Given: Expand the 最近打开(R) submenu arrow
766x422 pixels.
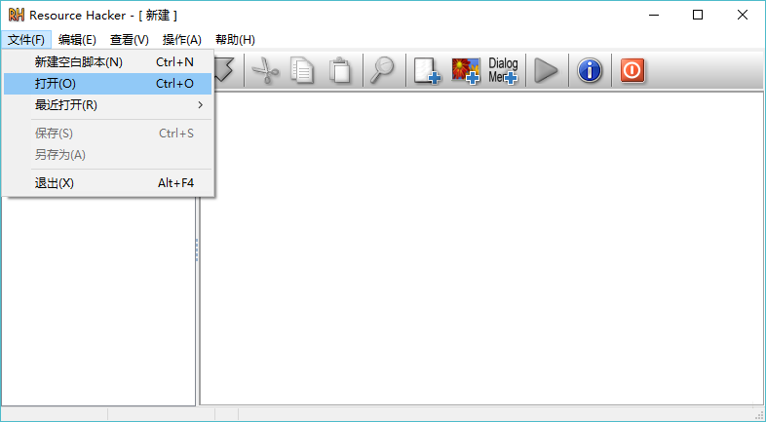Looking at the screenshot, I should (201, 105).
